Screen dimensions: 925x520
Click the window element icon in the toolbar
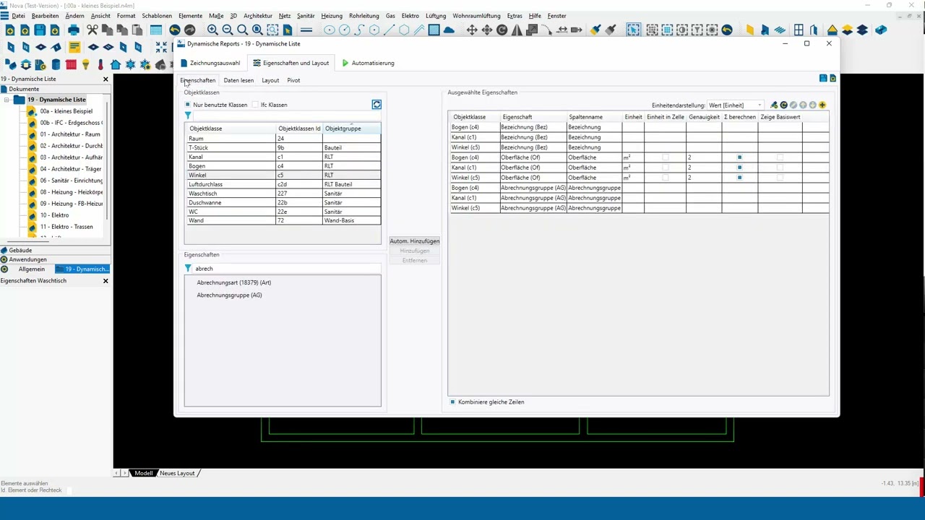[x=799, y=30]
